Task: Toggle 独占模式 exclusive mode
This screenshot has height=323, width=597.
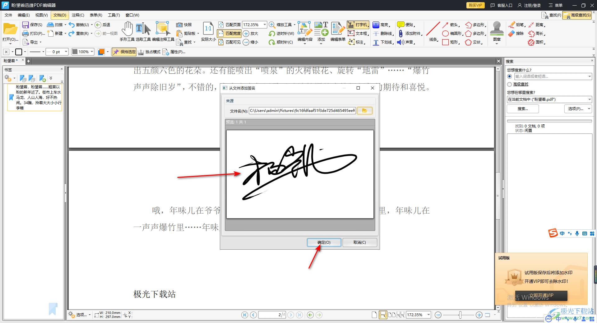Action: pyautogui.click(x=149, y=52)
